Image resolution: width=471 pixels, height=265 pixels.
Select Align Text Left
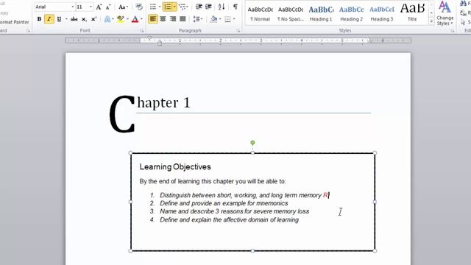(x=153, y=19)
